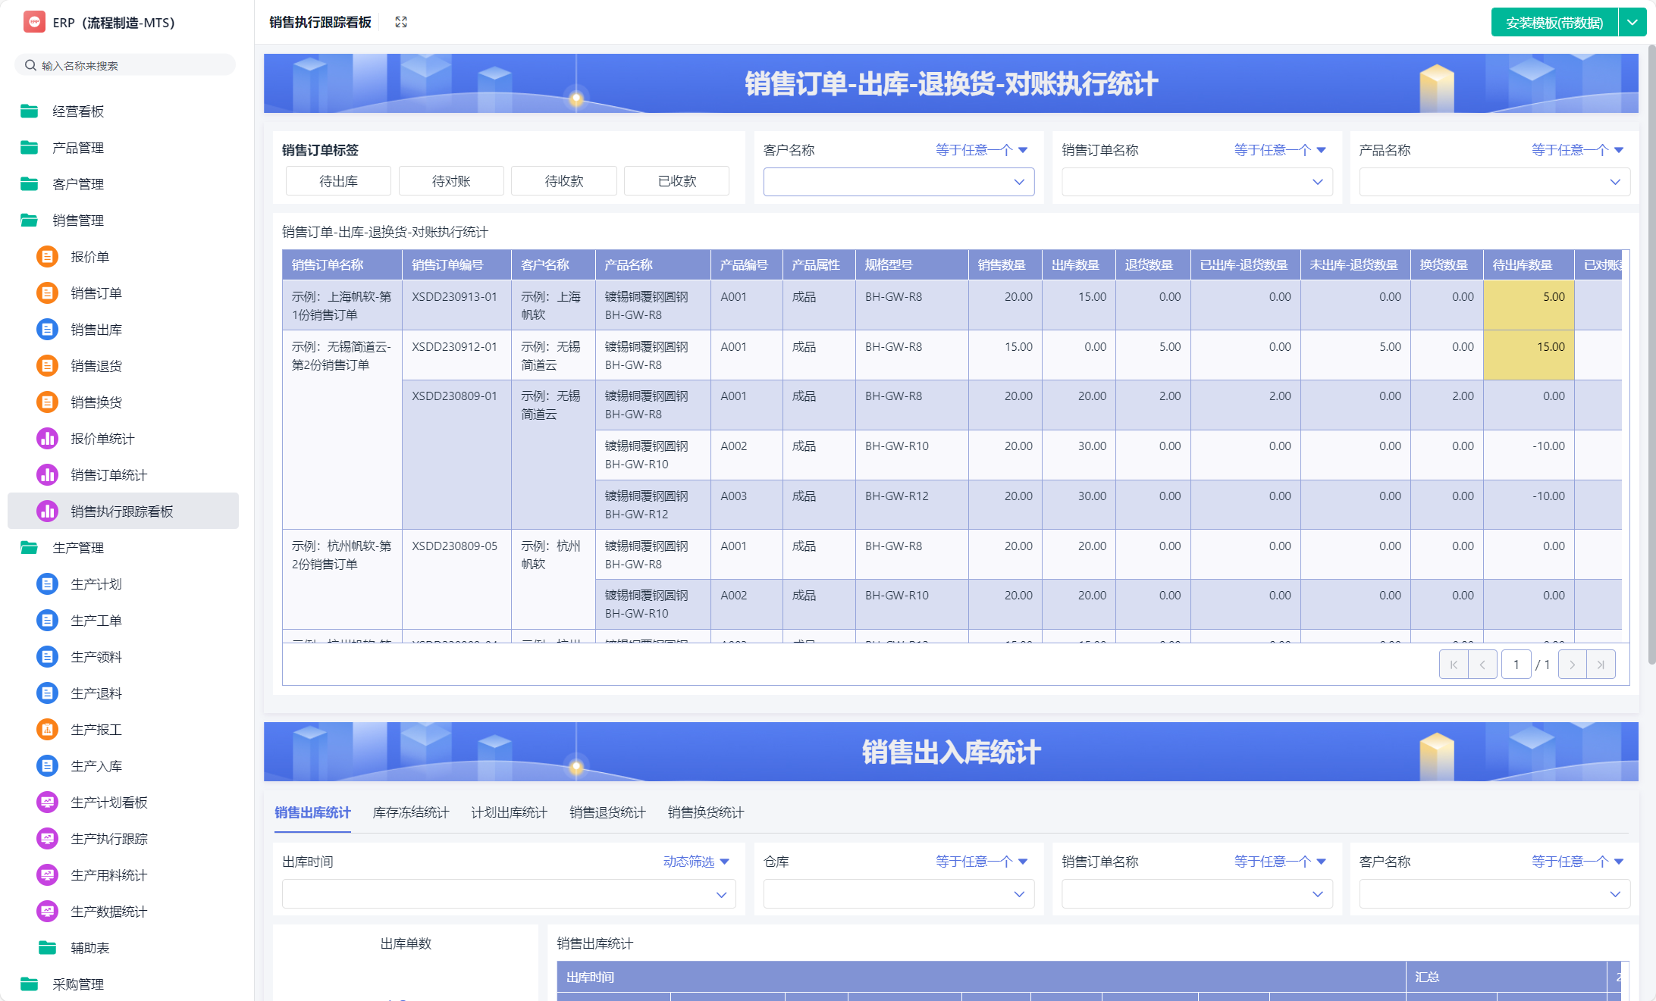Switch to the 库存冻结统计 tab

pos(411,812)
